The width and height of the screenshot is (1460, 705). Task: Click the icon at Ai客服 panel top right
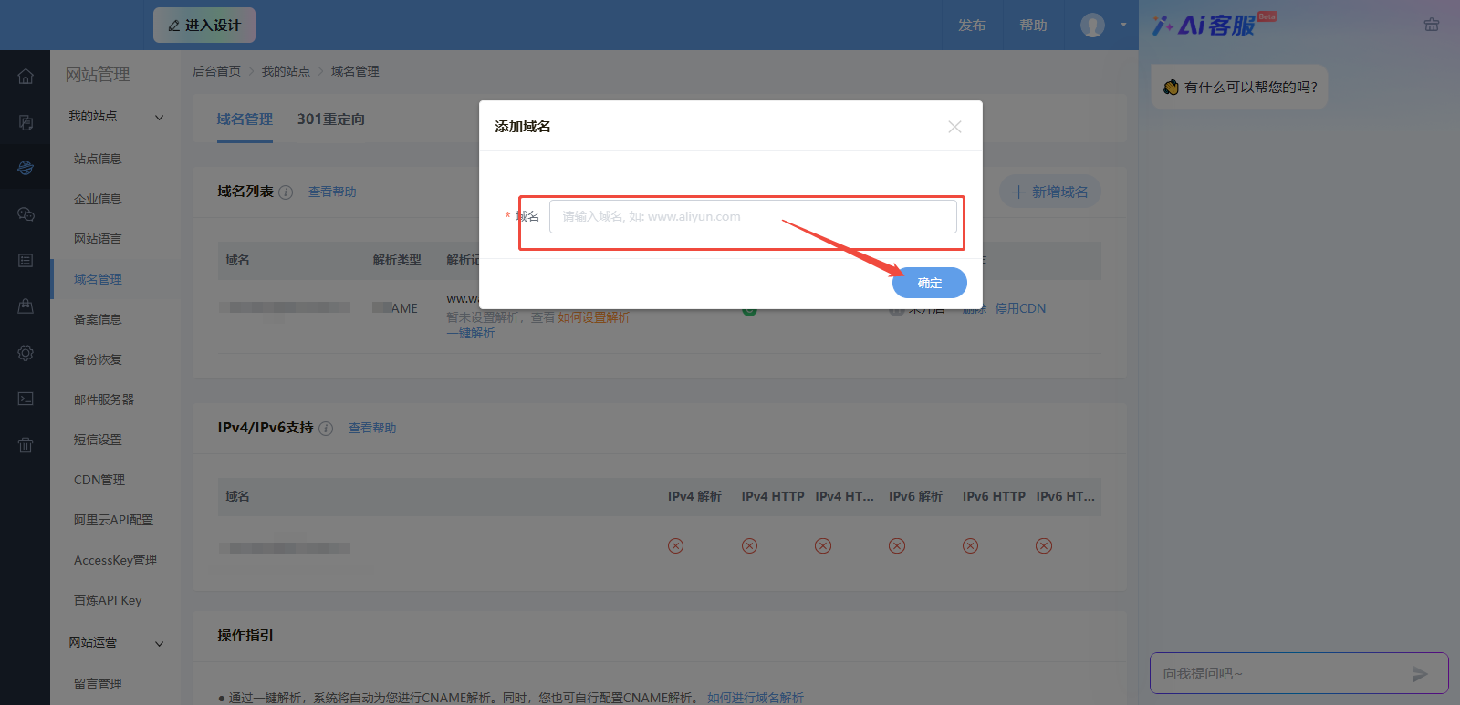1432,25
